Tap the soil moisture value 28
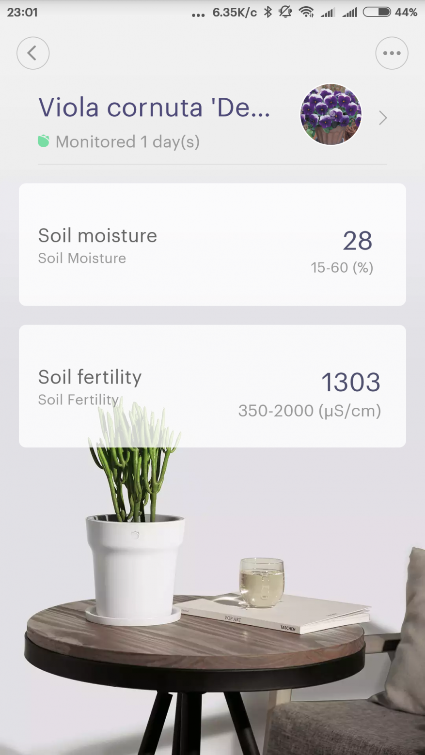This screenshot has width=425, height=755. 358,241
